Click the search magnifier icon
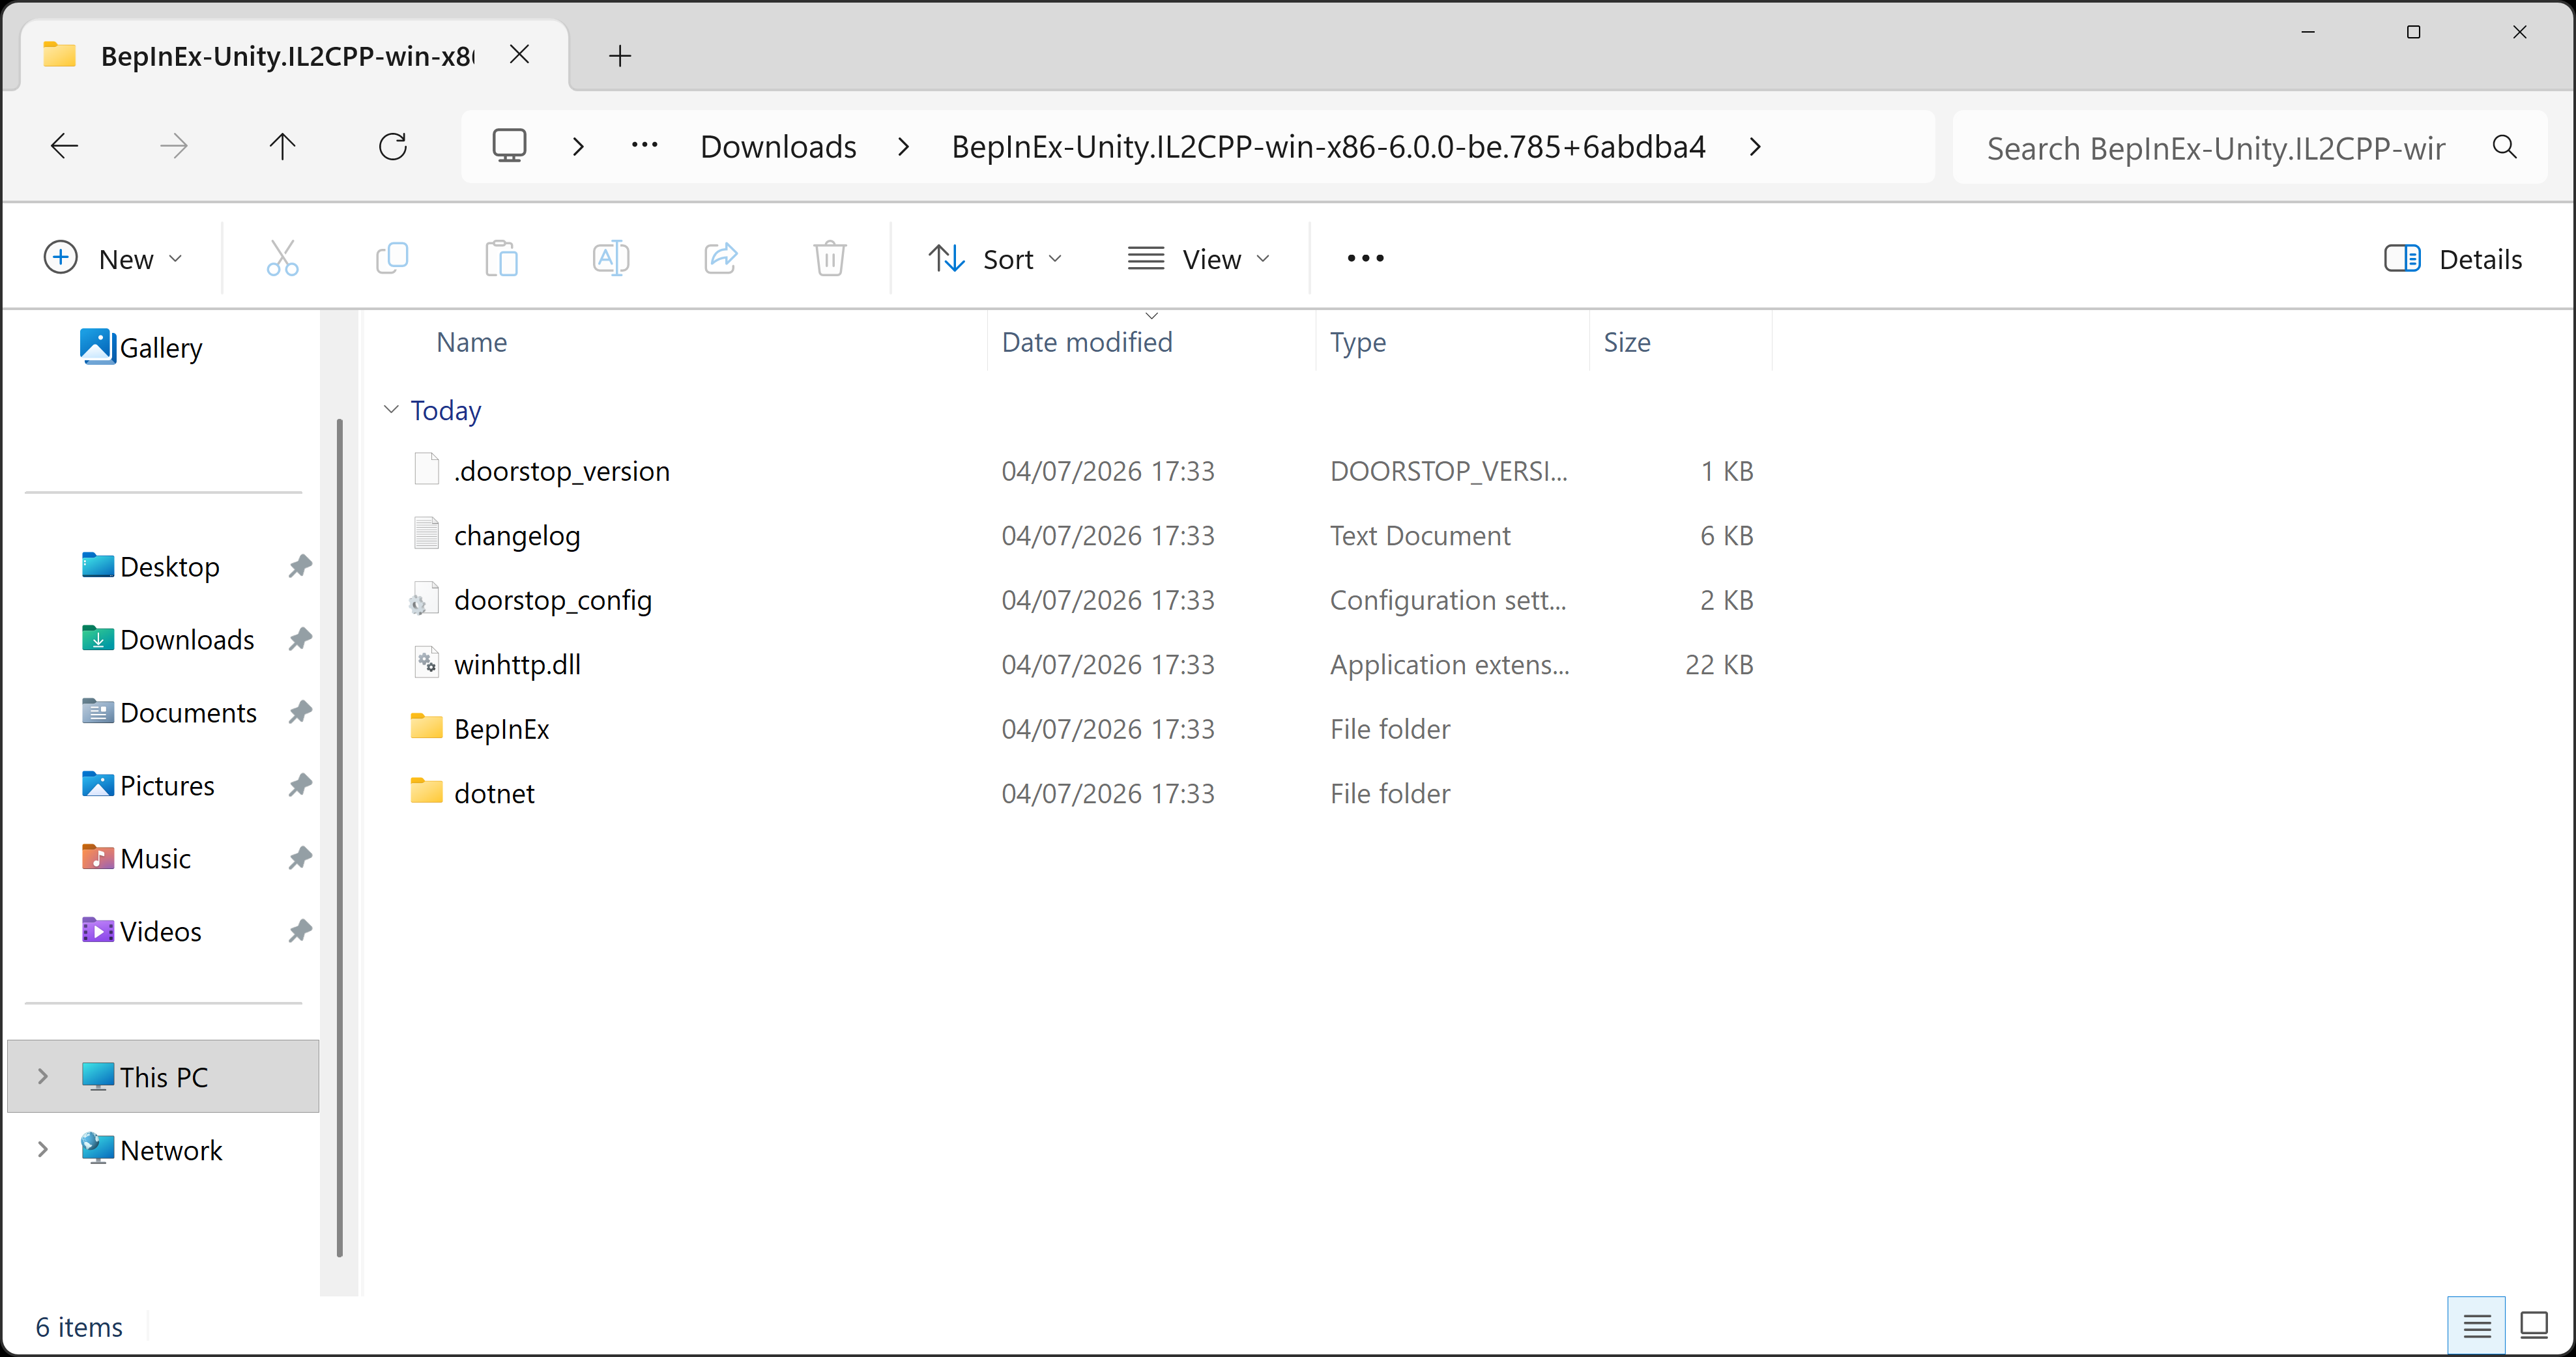 tap(2505, 147)
